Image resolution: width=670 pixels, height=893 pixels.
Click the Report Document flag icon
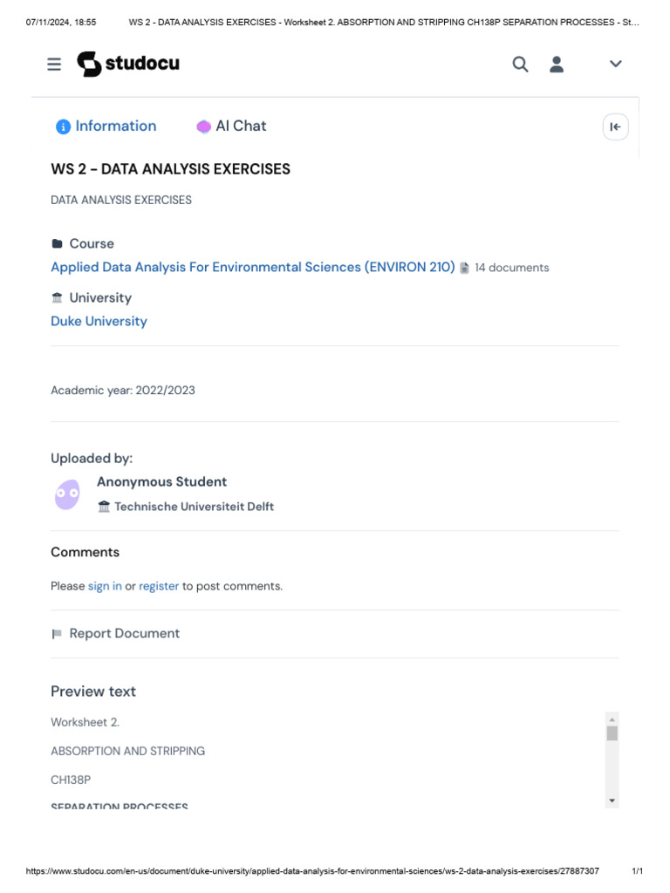tap(58, 634)
